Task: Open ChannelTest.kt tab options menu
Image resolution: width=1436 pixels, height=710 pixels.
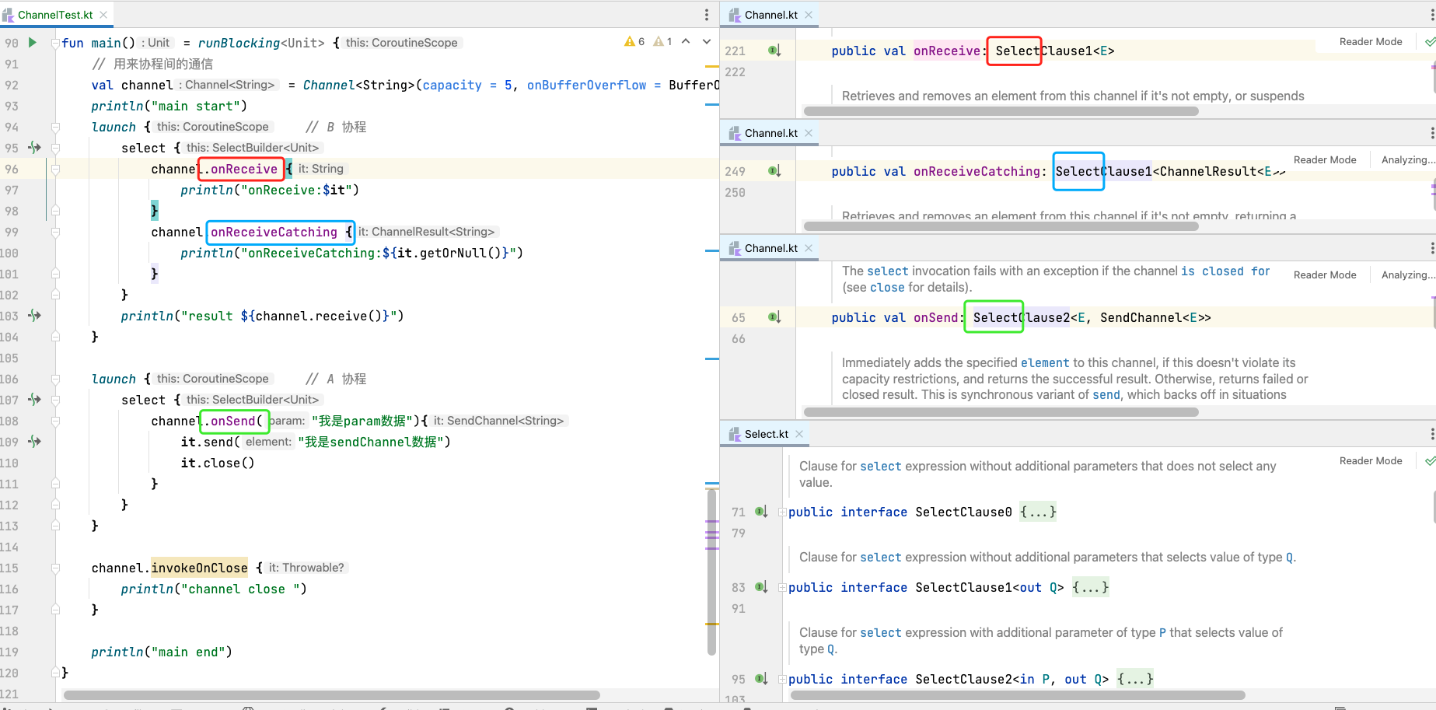Action: (x=707, y=15)
